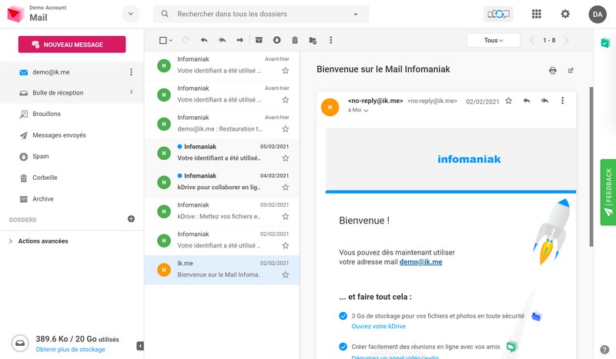This screenshot has width=616, height=359.
Task: Click the green checkmark panel icon at top right
Action: [605, 42]
